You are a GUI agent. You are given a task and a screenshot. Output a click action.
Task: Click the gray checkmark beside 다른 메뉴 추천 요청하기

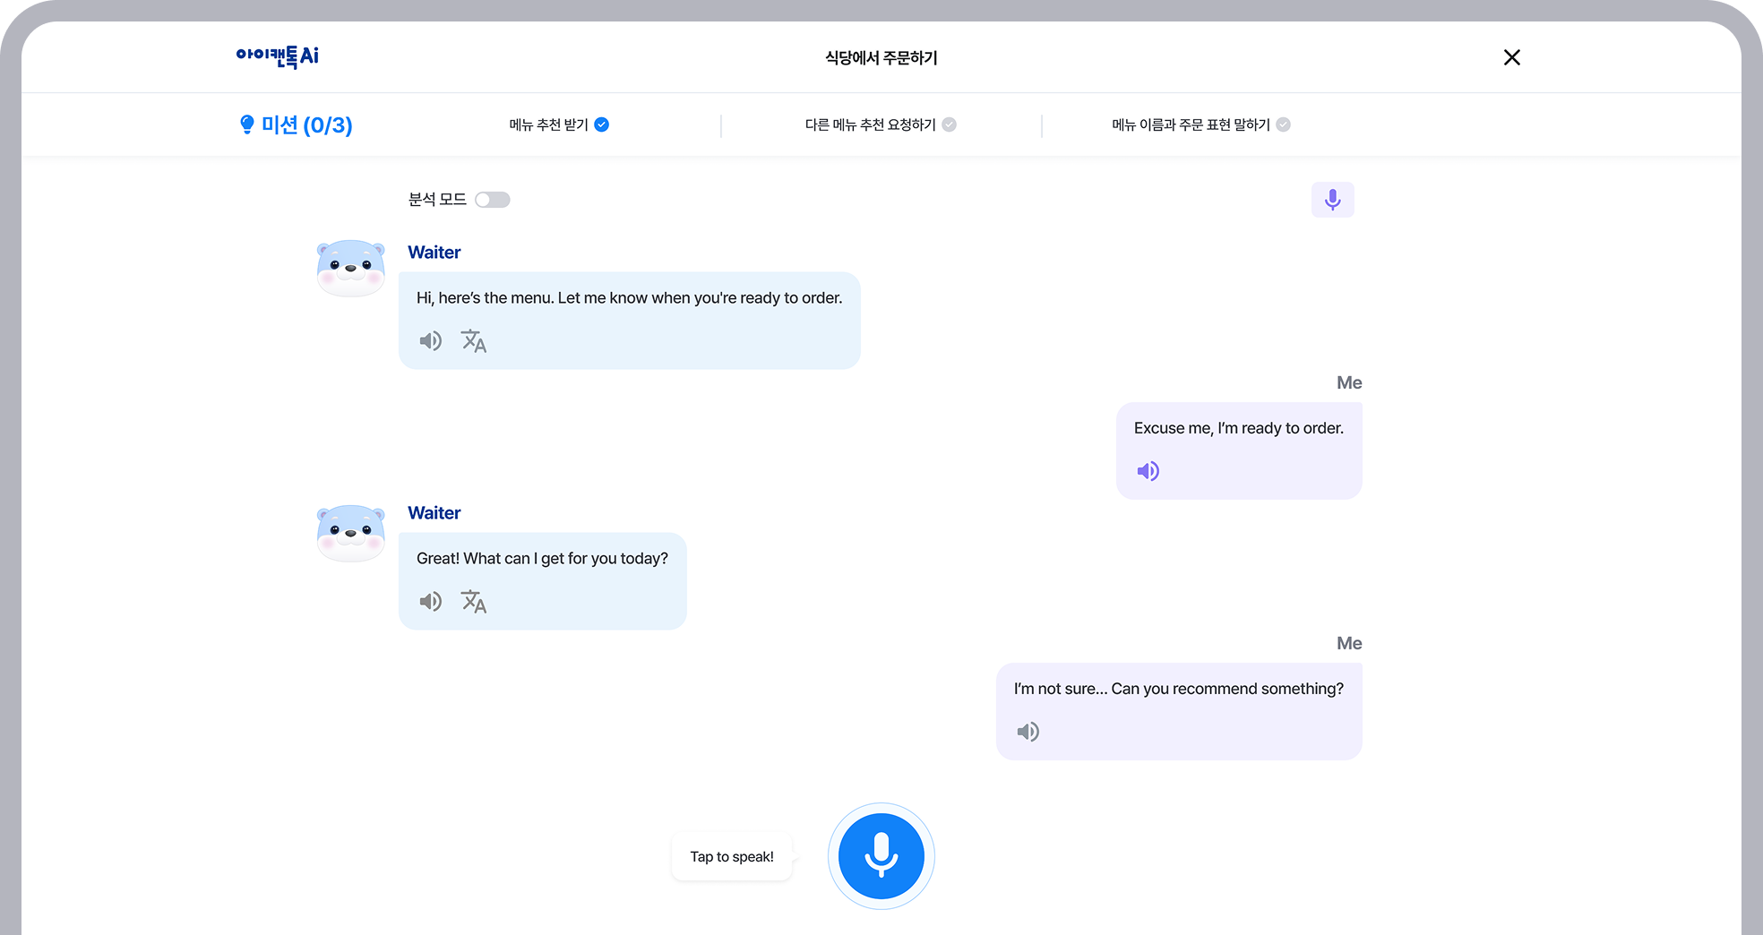pos(950,124)
